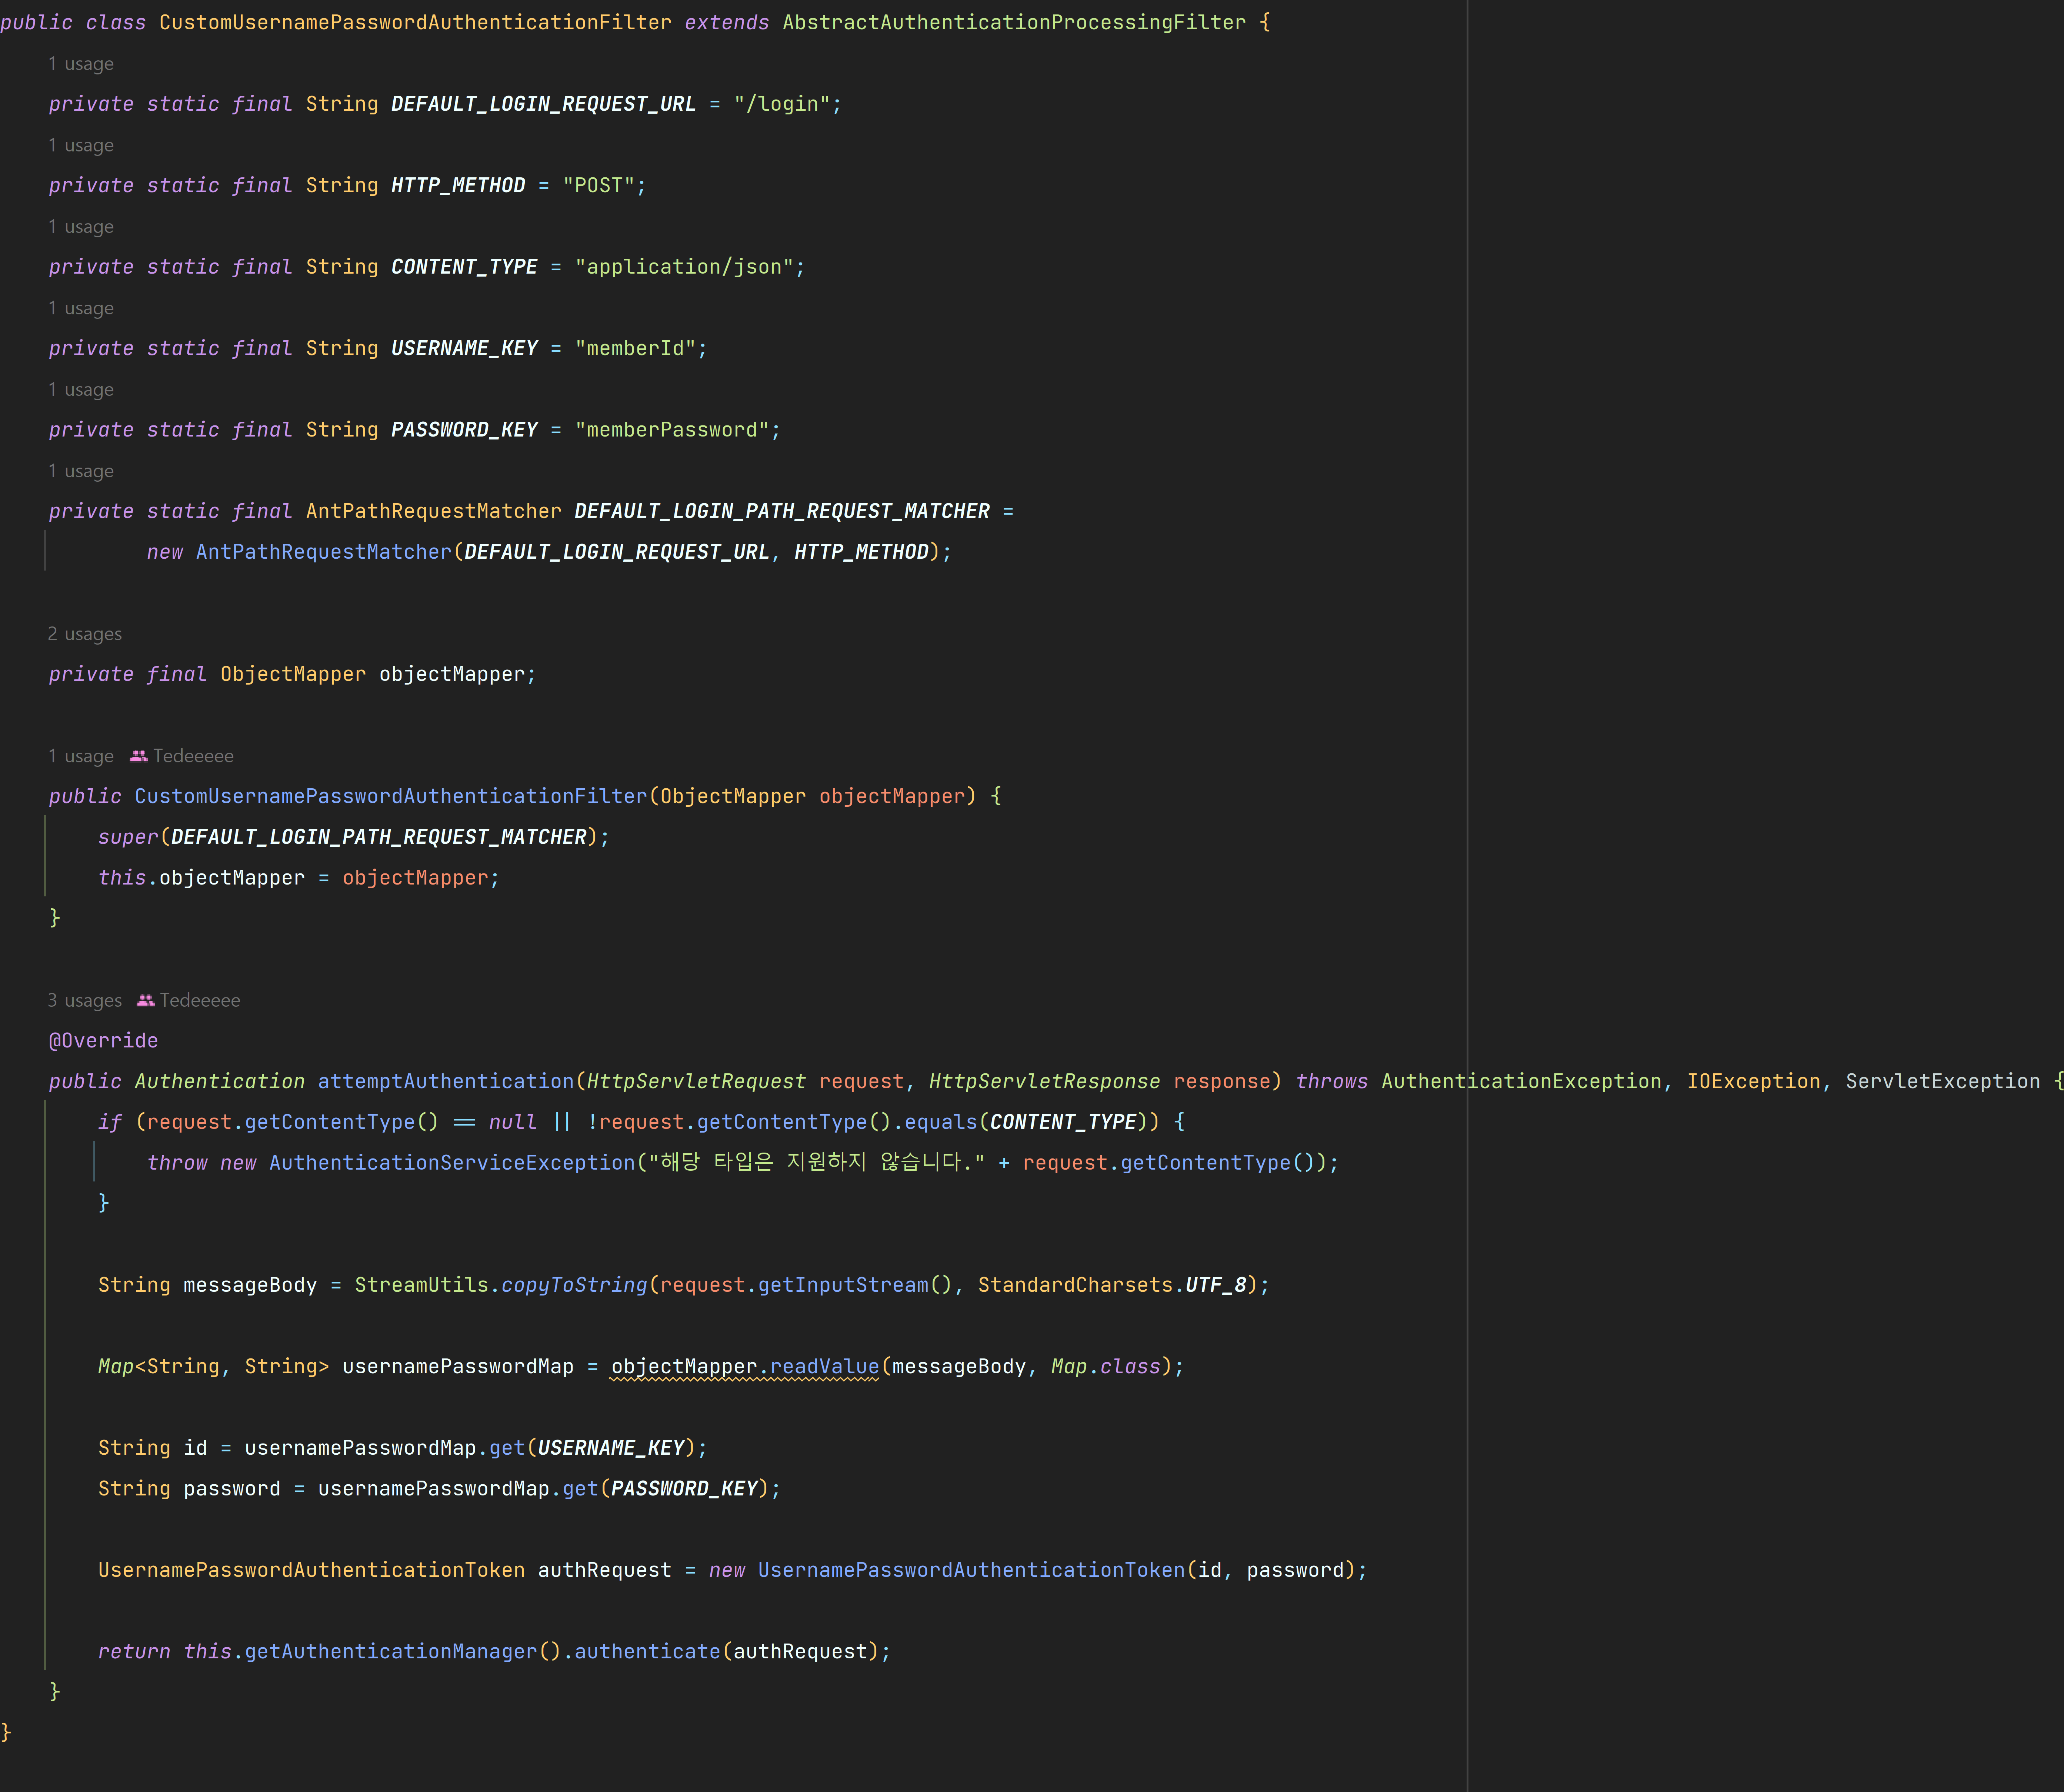
Task: Open '1 usage' hint above DEFAULT_LOGIN_REQUEST_URL declaration
Action: [81, 64]
